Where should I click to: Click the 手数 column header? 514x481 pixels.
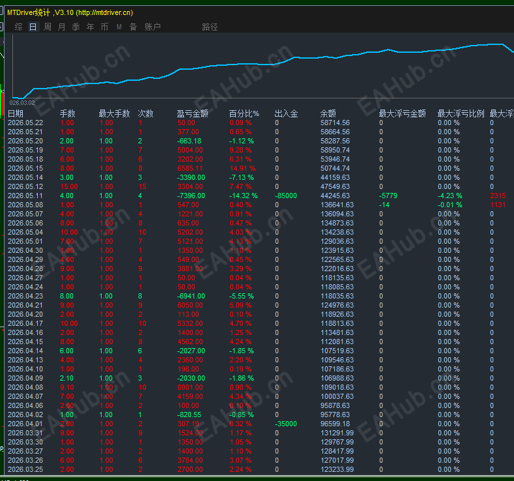click(x=68, y=114)
